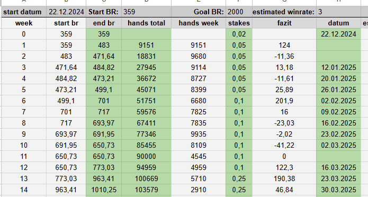The height and width of the screenshot is (197, 368).
Task: Select hands total cell 45071
Action: (x=147, y=89)
